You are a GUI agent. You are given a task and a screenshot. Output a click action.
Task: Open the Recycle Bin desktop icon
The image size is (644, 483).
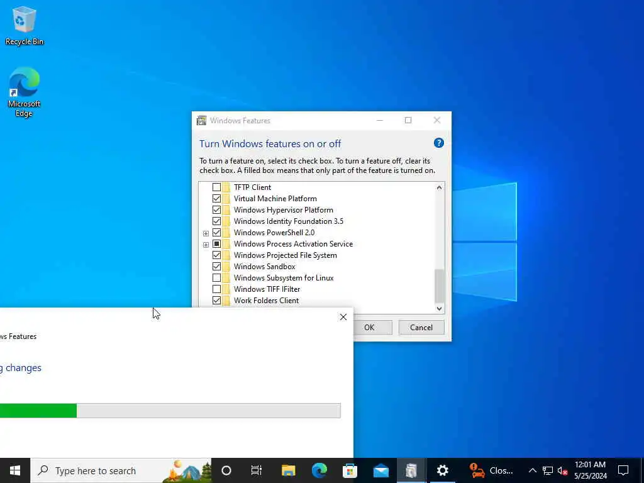pos(25,25)
